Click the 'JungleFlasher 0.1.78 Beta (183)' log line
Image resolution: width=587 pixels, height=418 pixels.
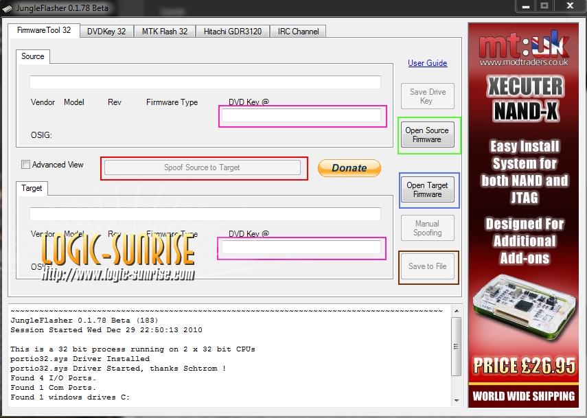84,321
